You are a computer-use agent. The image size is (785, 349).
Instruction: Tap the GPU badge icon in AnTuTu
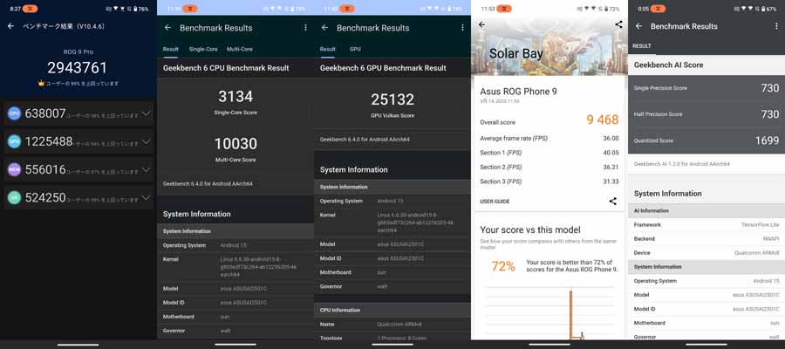[x=14, y=141]
